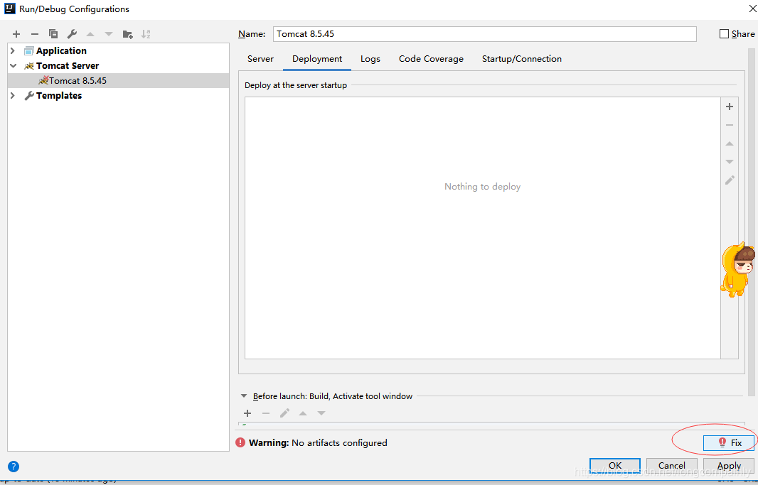Enable the Share checkbox
758x485 pixels.
tap(724, 34)
